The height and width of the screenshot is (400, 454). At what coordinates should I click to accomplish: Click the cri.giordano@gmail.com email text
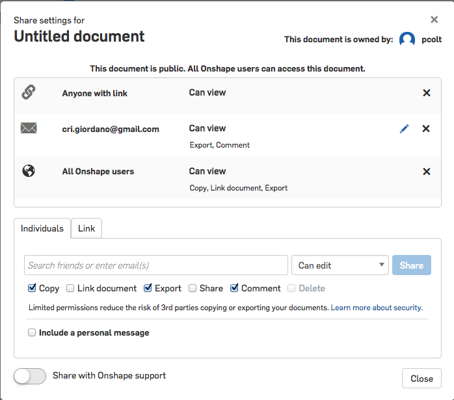tap(111, 129)
